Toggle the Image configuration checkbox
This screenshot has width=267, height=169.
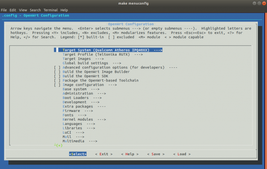tap(57, 85)
